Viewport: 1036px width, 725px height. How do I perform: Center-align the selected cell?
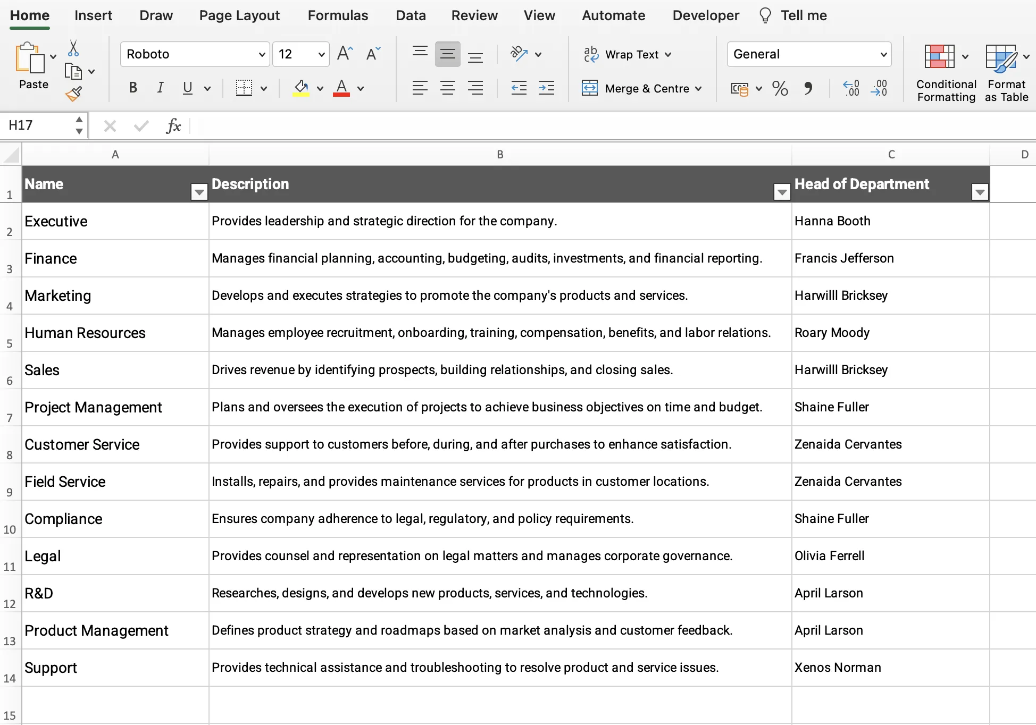tap(448, 88)
